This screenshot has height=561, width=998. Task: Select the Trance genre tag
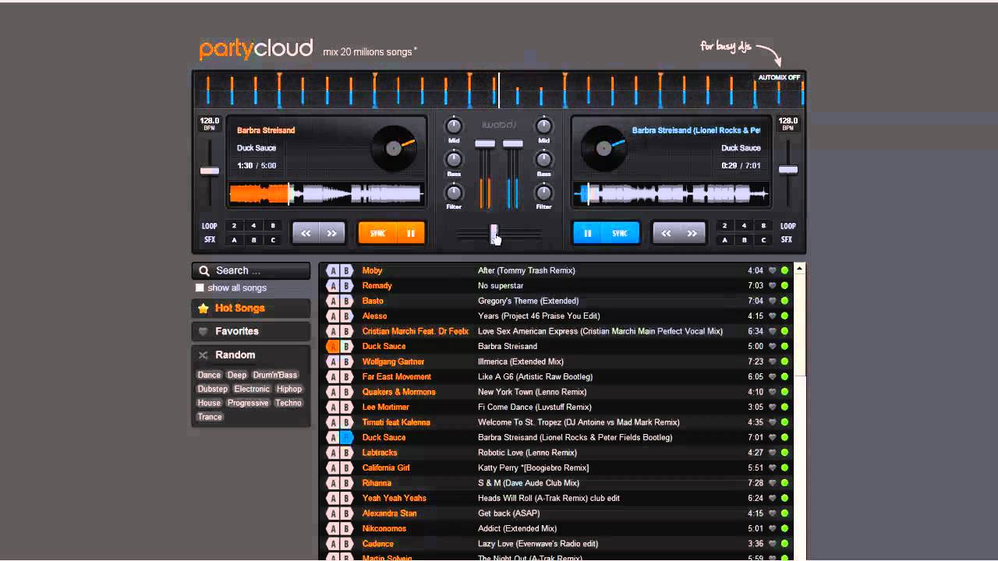(210, 417)
